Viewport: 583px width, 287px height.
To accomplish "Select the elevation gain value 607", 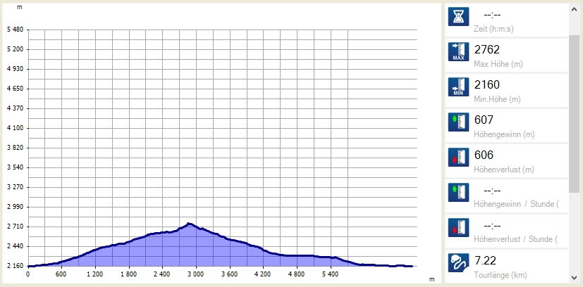I will 484,120.
